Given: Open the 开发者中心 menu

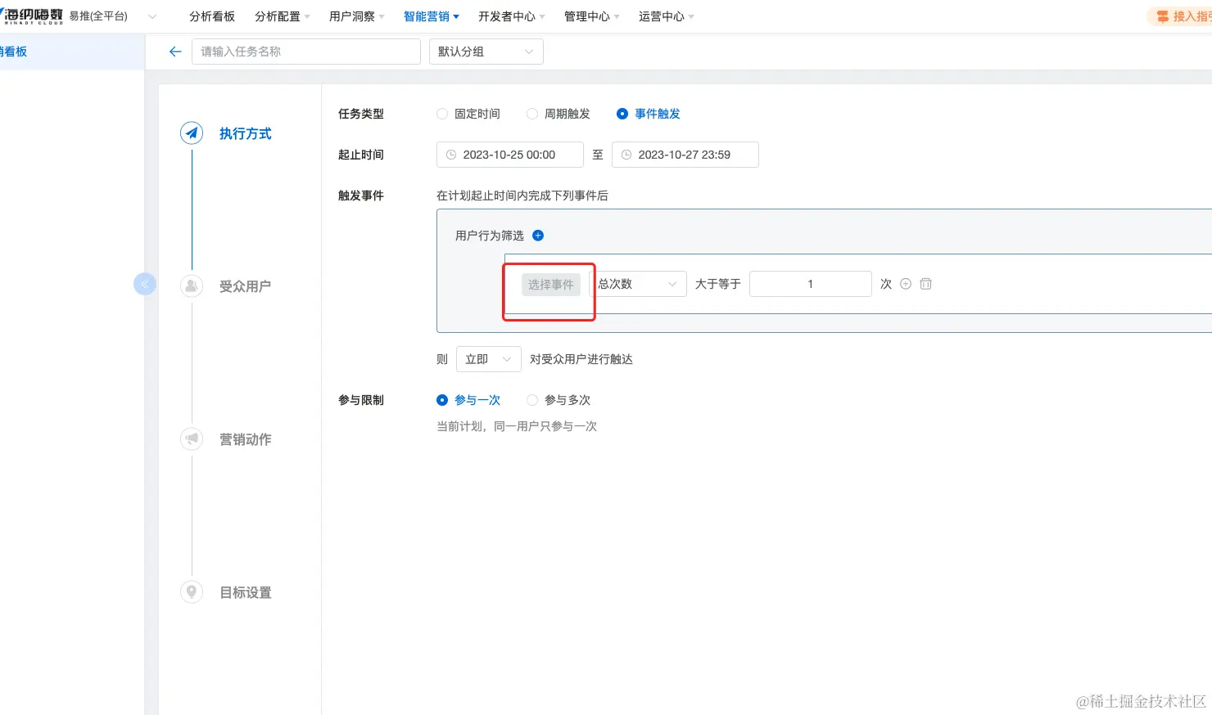Looking at the screenshot, I should pos(512,16).
